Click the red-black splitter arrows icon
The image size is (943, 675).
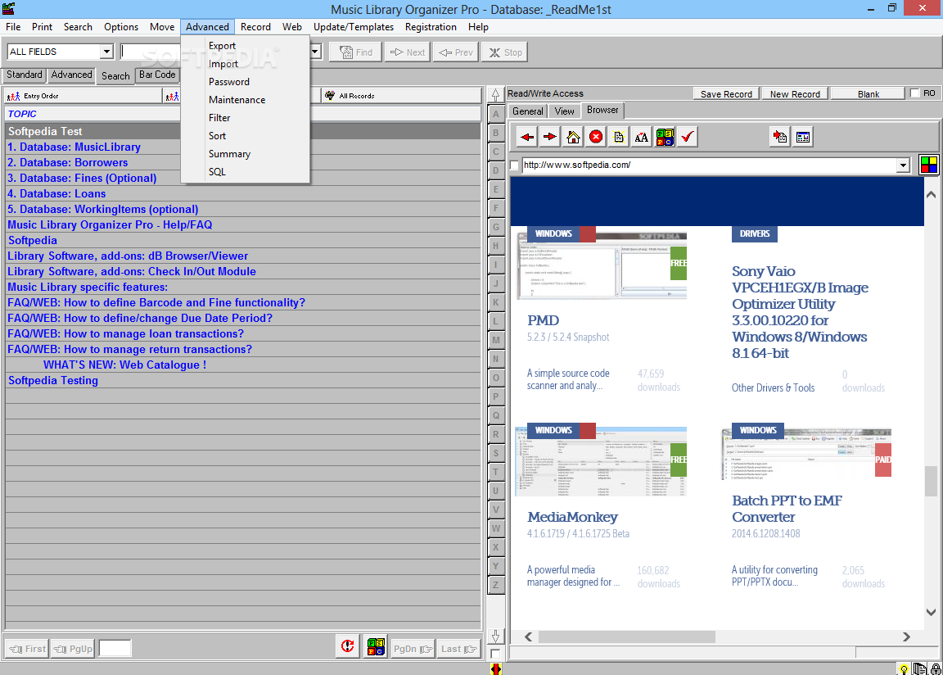click(496, 668)
